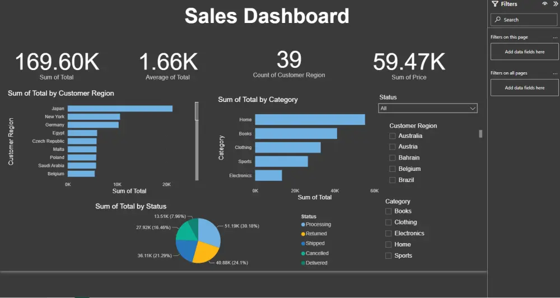Viewport: 560px width, 298px height.
Task: Click the 59.47K Sum of Price card
Action: coord(409,66)
